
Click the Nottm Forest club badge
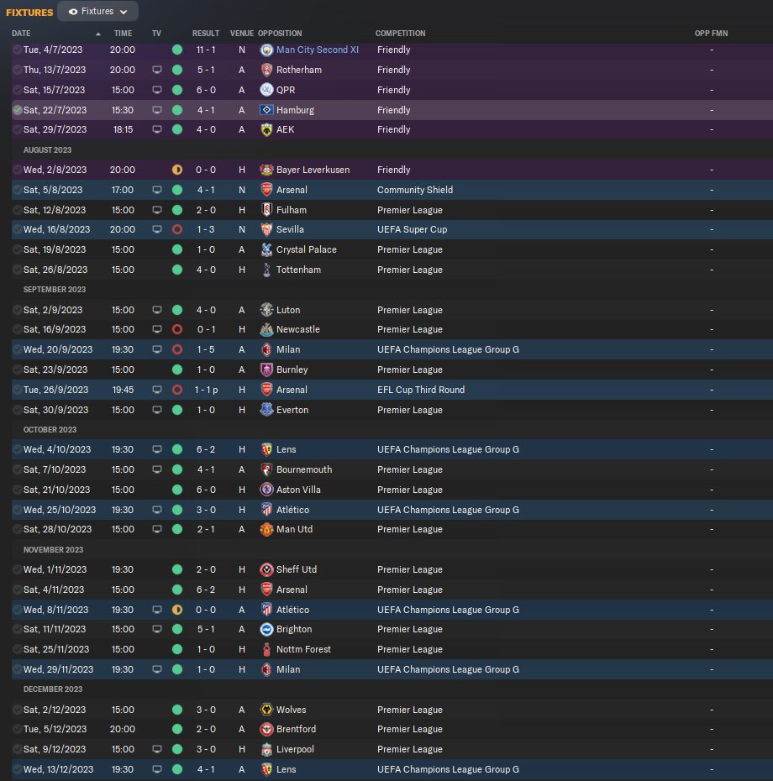click(x=266, y=649)
